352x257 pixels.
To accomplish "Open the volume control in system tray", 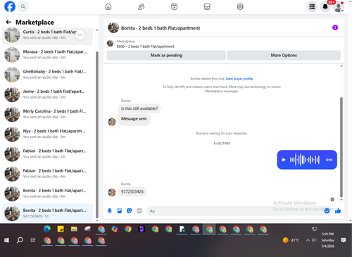I will coord(315,240).
